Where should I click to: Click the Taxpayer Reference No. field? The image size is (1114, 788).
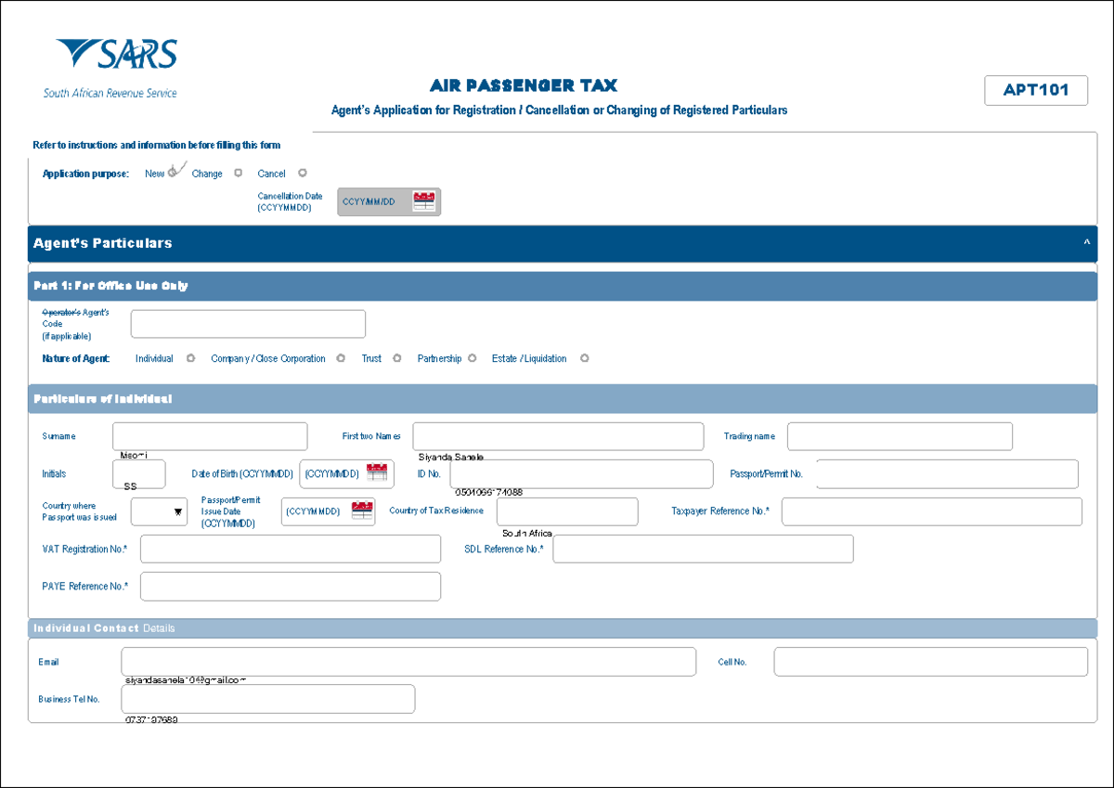click(x=932, y=511)
